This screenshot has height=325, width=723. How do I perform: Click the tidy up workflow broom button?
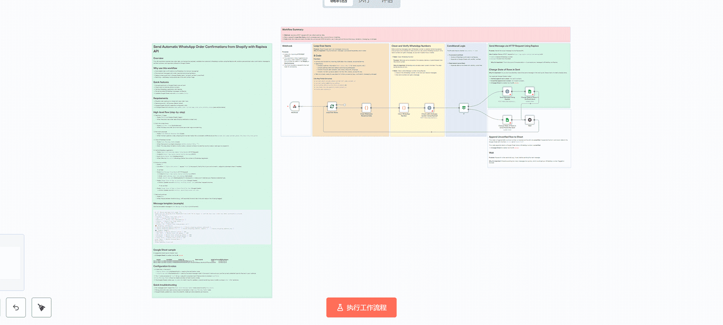coord(41,307)
